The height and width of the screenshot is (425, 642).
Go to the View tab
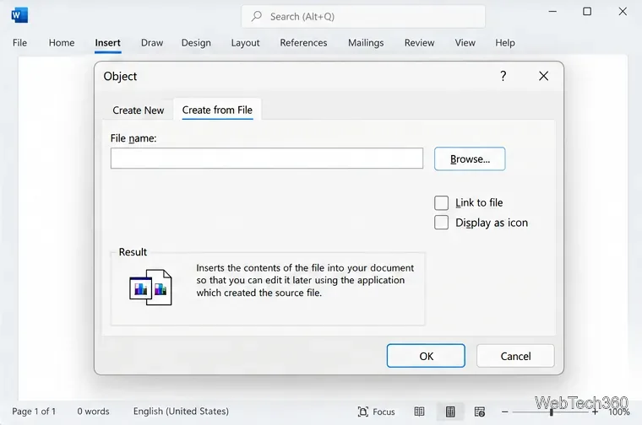click(x=465, y=42)
